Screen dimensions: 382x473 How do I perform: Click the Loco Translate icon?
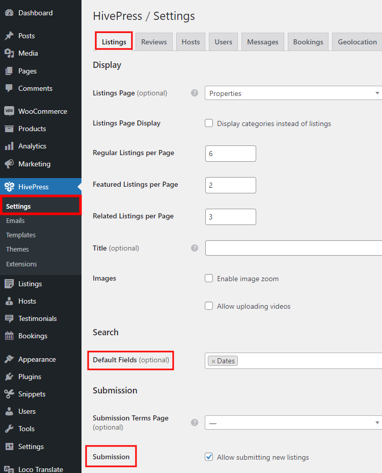[x=9, y=469]
